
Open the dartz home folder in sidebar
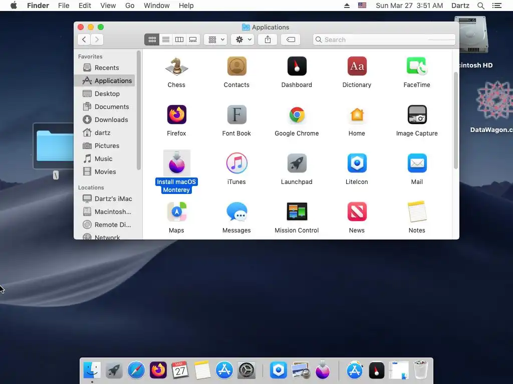pos(104,132)
